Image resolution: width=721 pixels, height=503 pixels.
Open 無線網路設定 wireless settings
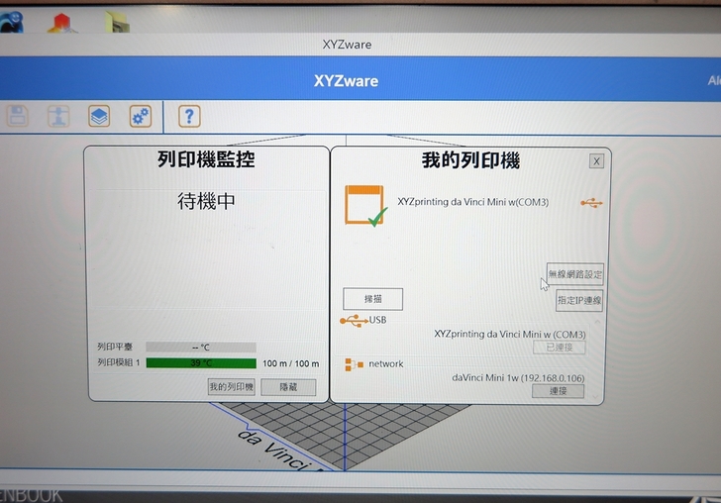pyautogui.click(x=574, y=274)
